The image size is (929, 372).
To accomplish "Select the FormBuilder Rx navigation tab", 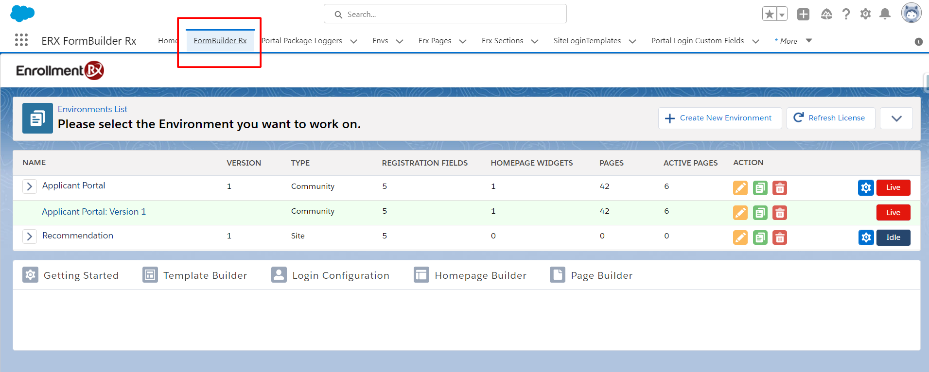I will (x=220, y=41).
